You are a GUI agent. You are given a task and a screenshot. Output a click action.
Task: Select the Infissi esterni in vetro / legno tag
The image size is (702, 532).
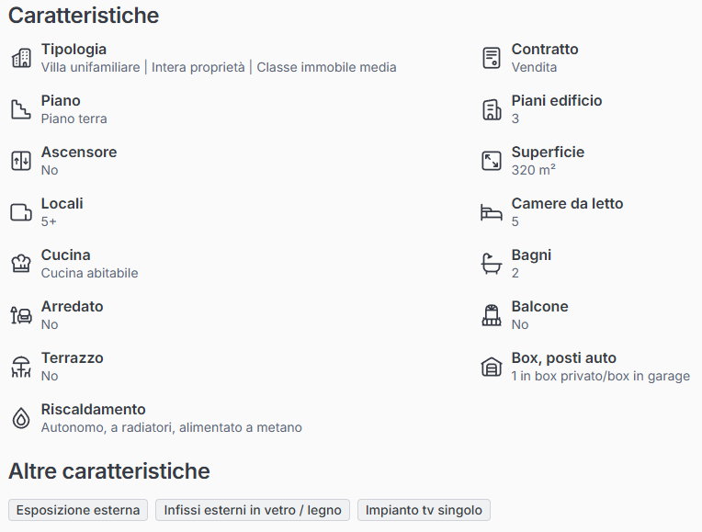tap(253, 510)
